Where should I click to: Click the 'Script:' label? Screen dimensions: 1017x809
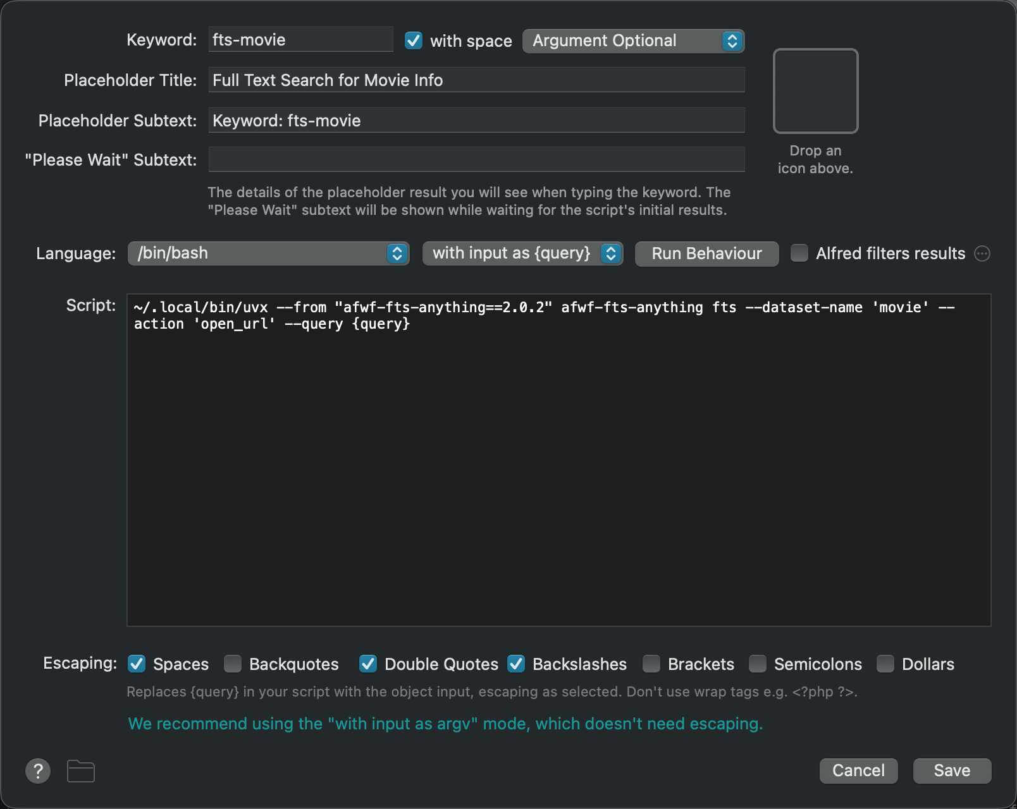pos(91,305)
